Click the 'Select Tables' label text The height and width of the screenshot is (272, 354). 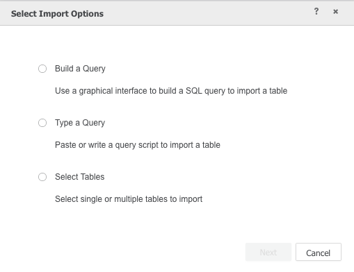tap(79, 177)
